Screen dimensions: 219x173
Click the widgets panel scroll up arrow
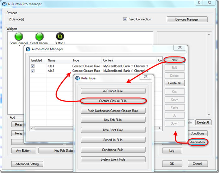(209, 34)
